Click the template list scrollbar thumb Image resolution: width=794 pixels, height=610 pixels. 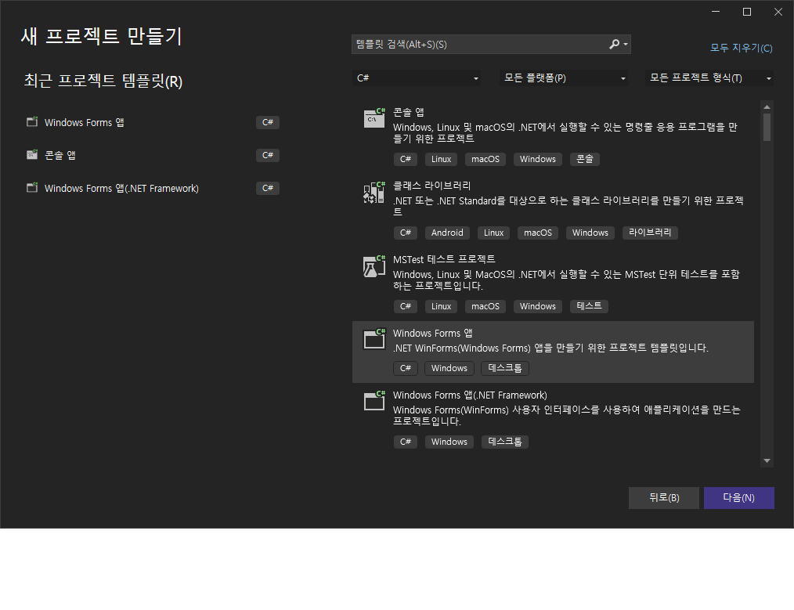point(767,127)
